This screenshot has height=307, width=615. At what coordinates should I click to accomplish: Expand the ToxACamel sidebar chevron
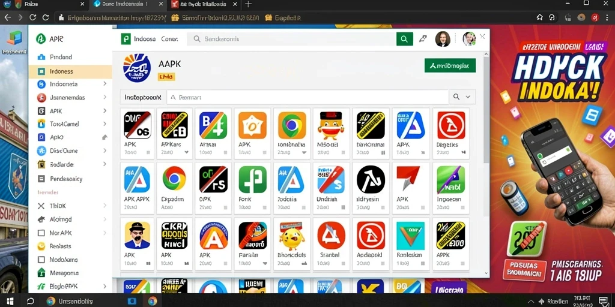coord(105,124)
